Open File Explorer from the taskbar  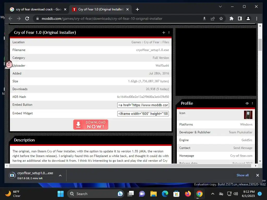point(153,194)
